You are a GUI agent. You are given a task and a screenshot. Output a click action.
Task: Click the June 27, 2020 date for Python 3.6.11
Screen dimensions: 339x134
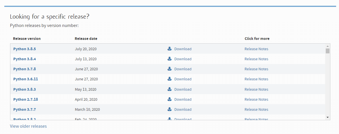point(86,79)
